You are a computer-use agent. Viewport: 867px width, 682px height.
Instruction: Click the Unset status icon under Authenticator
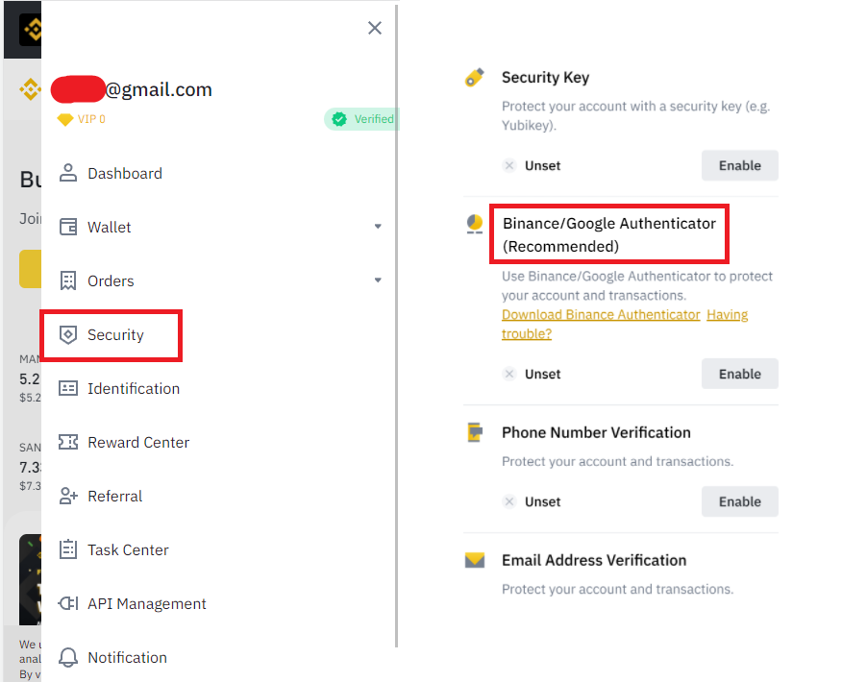coord(509,374)
